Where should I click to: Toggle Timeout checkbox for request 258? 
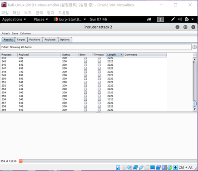click(99, 107)
